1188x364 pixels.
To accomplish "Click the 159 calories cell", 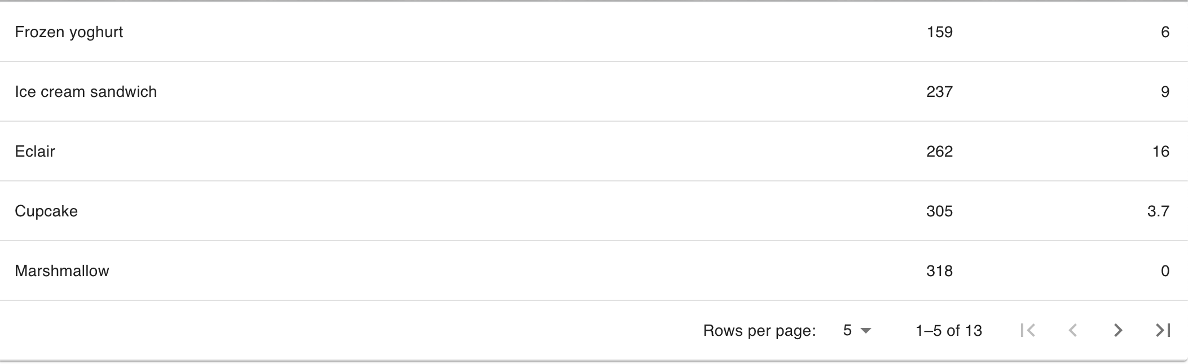I will (x=939, y=32).
